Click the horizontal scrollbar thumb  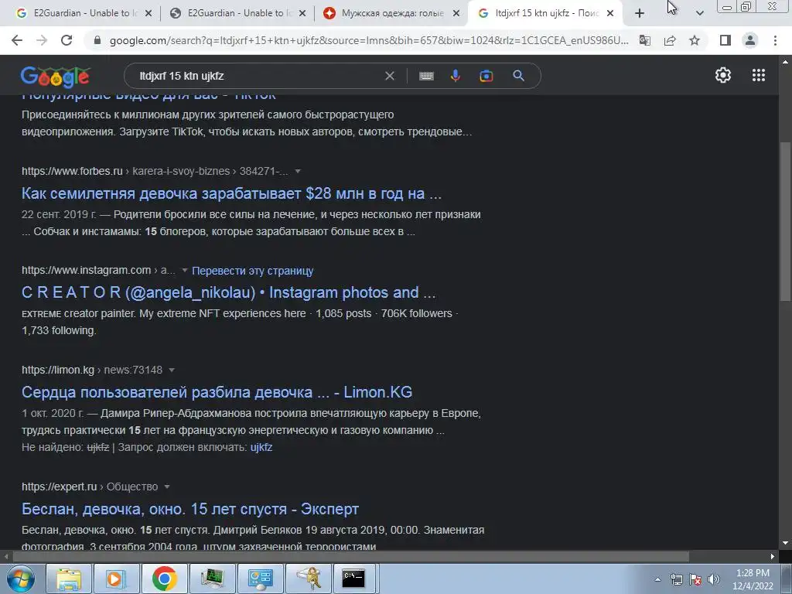click(350, 556)
